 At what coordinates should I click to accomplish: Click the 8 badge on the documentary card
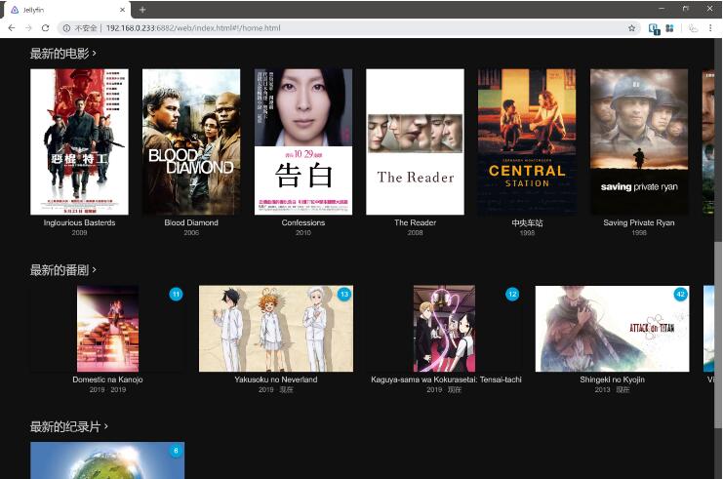tap(176, 451)
